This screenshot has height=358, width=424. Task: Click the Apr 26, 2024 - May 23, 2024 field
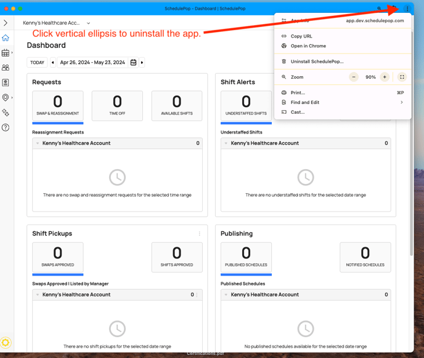pyautogui.click(x=92, y=62)
